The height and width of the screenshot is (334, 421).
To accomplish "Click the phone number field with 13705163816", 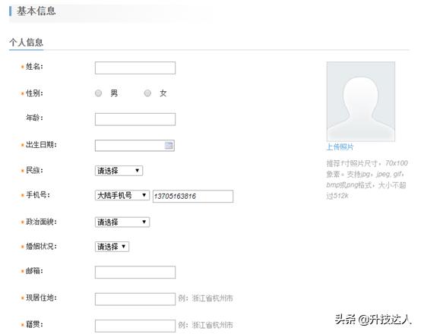I will tap(193, 196).
